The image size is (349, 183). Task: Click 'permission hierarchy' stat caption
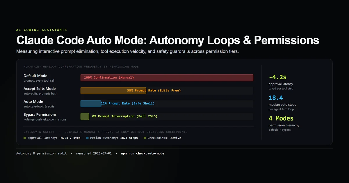pyautogui.click(x=284, y=125)
